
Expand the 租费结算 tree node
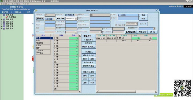pos(2,26)
